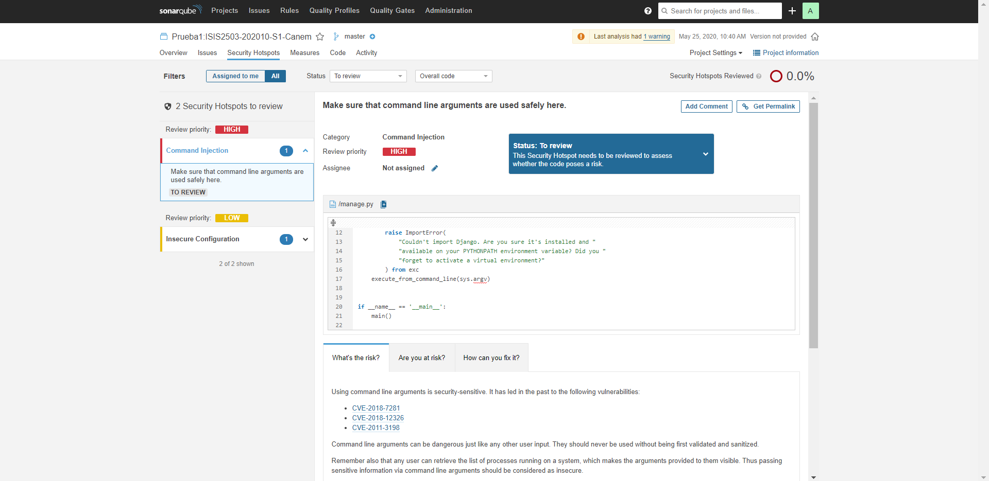Switch to the project Issues tab

click(207, 53)
